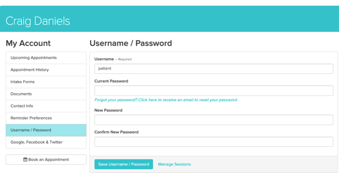The height and width of the screenshot is (179, 339).
Task: Click the calendar icon beside Book an Appointment
Action: (26, 160)
